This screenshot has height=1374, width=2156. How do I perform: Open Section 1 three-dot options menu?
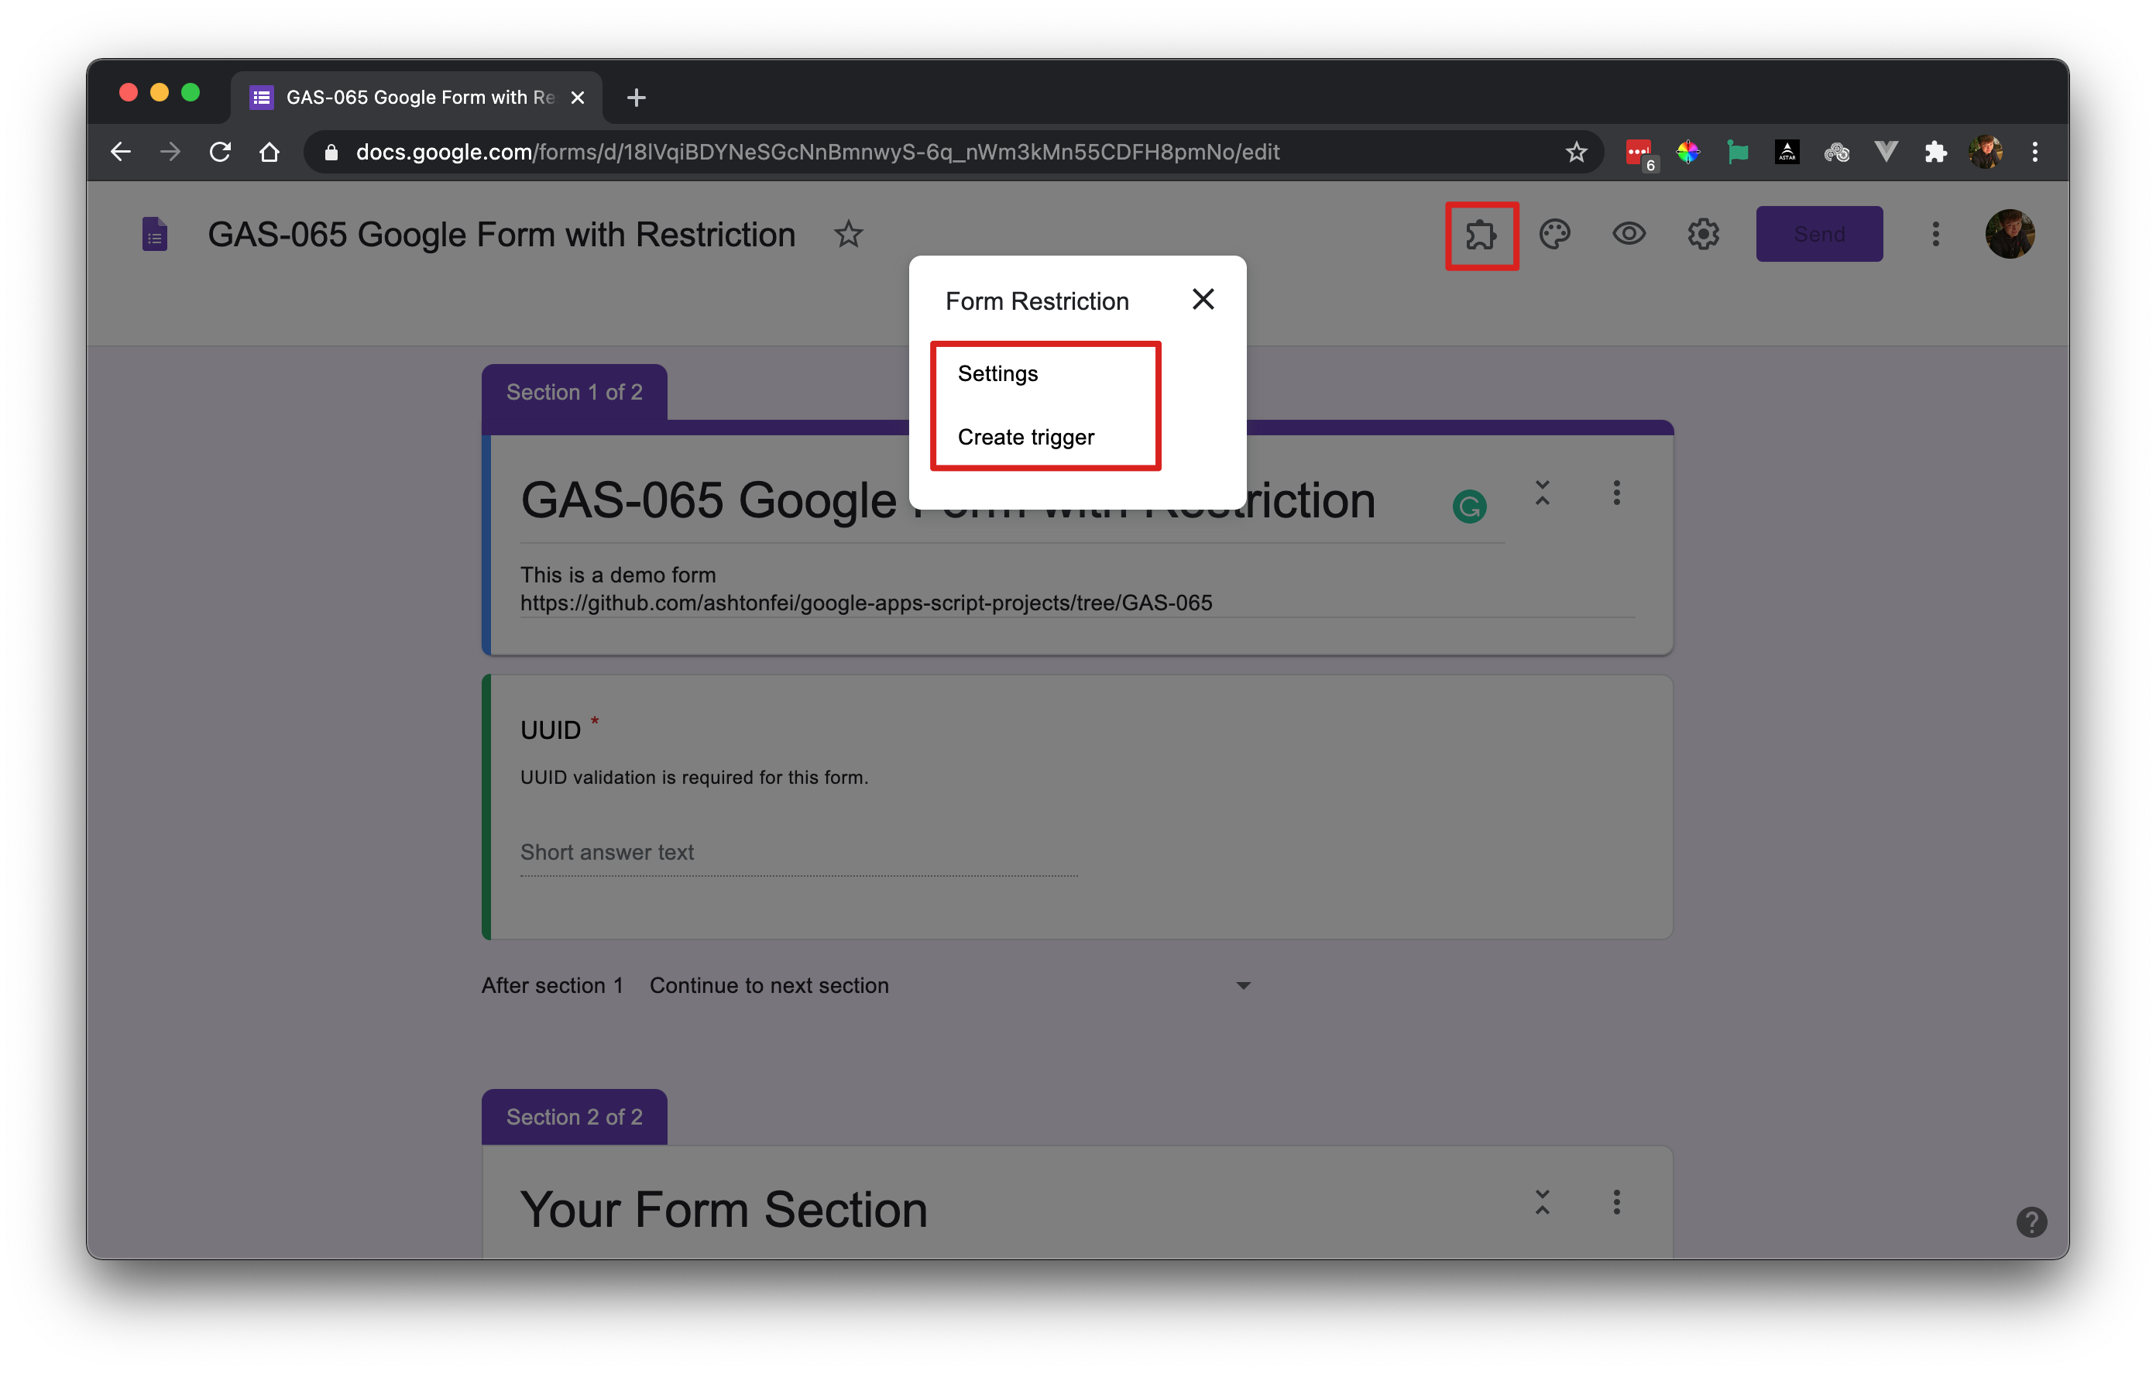[x=1616, y=493]
